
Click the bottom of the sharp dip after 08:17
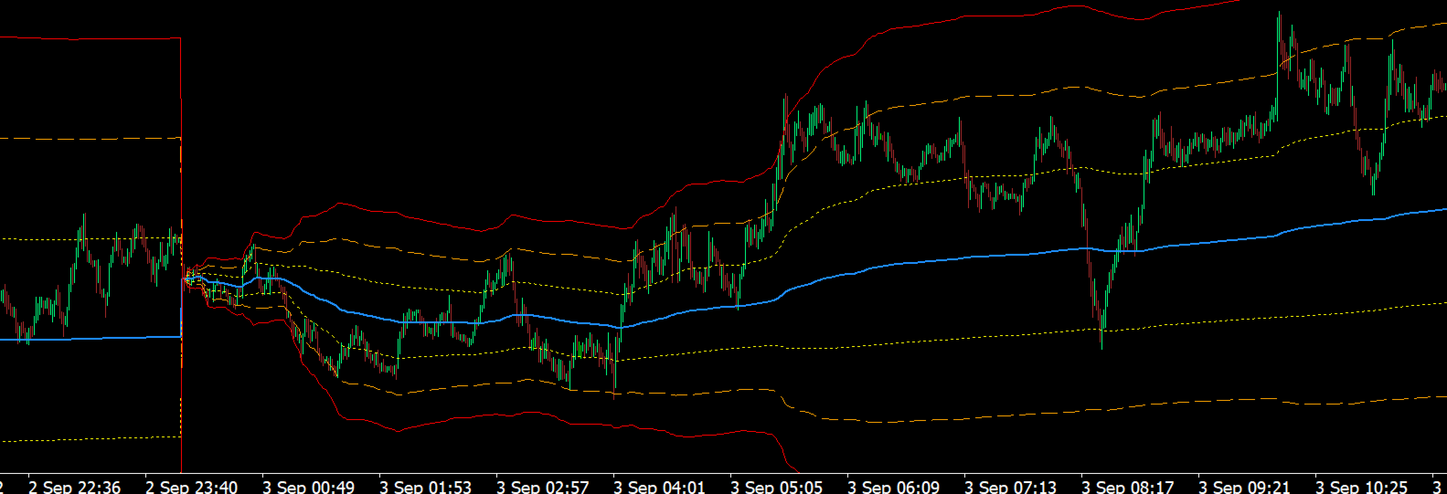coord(1101,345)
